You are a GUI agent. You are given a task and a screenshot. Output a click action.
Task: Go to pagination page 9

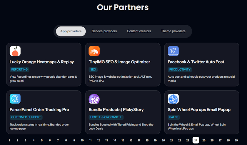[74, 140]
